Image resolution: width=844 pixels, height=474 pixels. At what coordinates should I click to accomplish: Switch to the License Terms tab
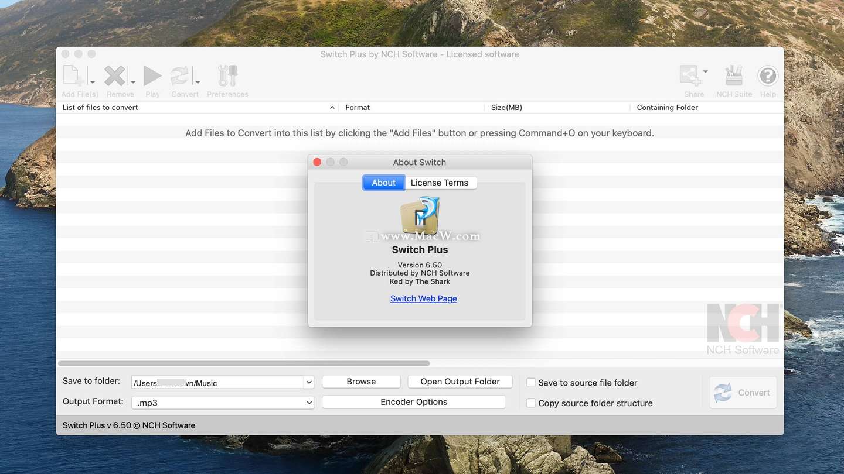pyautogui.click(x=440, y=183)
